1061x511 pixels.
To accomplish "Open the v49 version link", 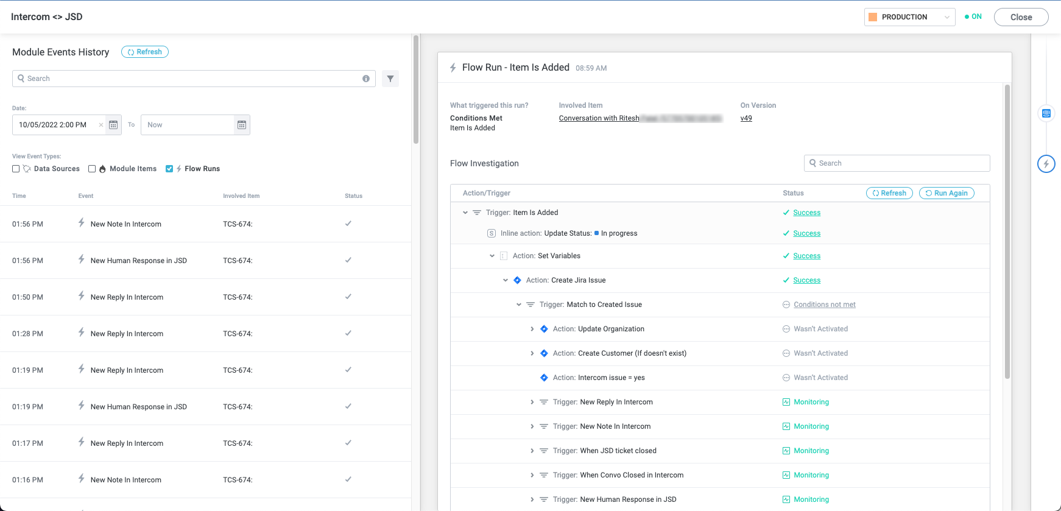I will (746, 118).
